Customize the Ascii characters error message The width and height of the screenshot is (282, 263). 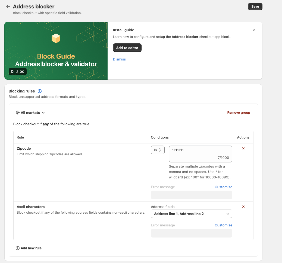(223, 225)
